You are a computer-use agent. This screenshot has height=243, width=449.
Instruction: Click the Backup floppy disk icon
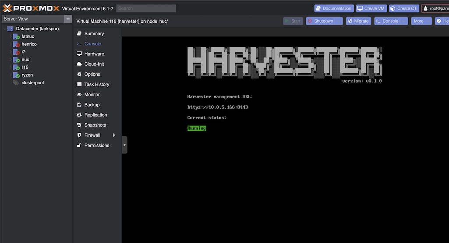pyautogui.click(x=79, y=105)
